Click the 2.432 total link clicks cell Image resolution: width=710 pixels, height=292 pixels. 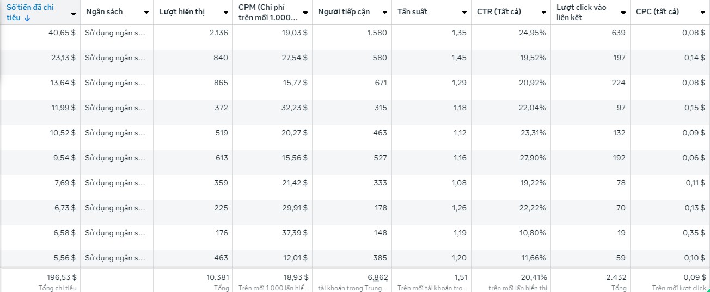tap(614, 277)
